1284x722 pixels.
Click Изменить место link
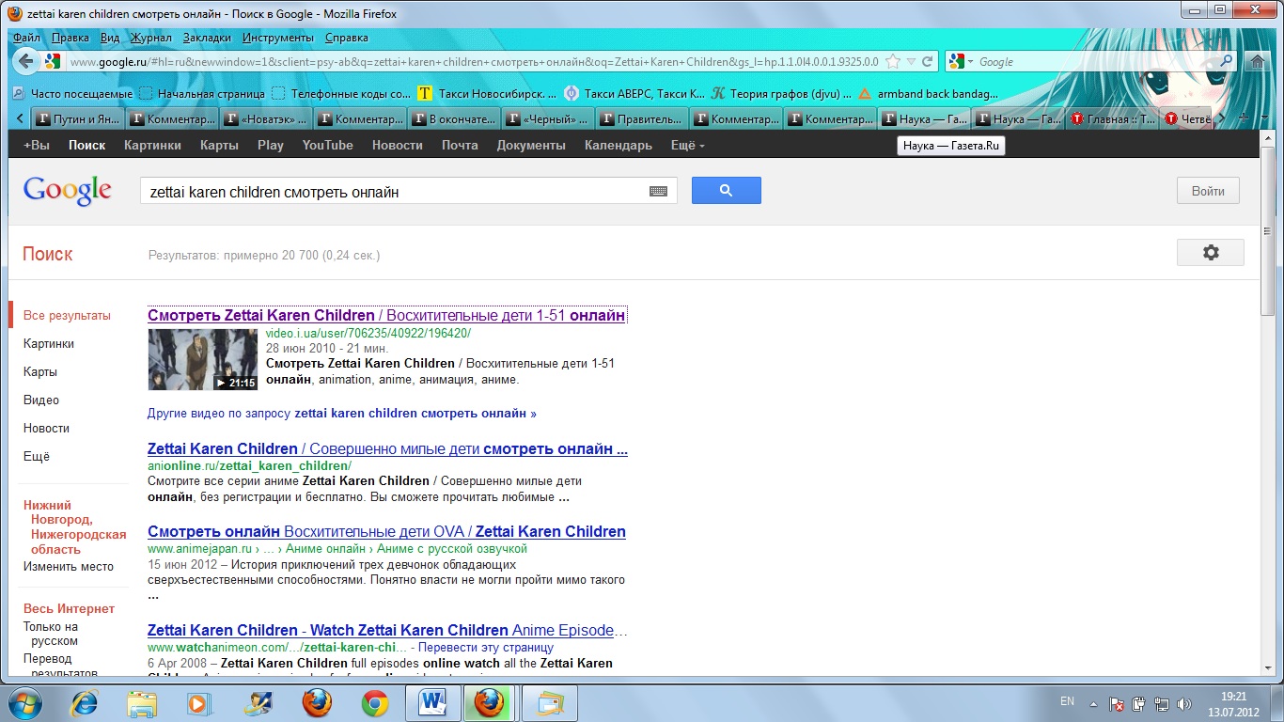pyautogui.click(x=69, y=566)
